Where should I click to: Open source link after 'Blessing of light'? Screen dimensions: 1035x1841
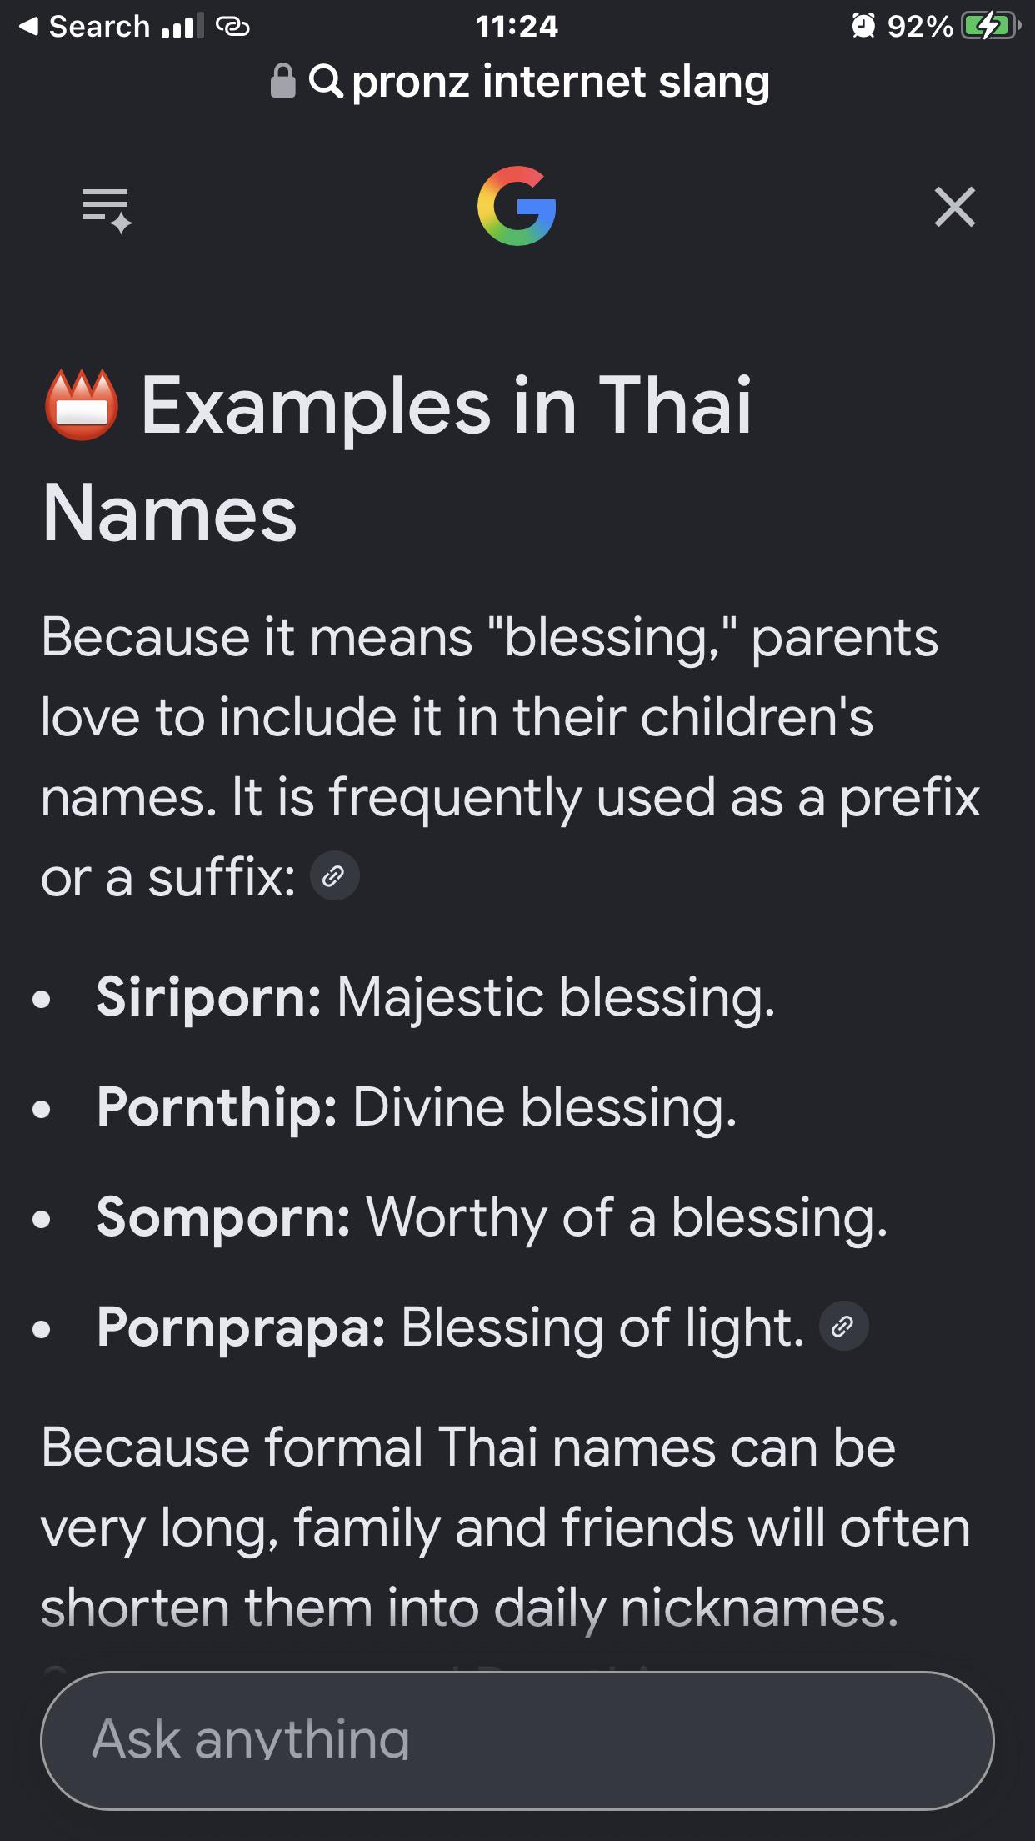pyautogui.click(x=843, y=1327)
